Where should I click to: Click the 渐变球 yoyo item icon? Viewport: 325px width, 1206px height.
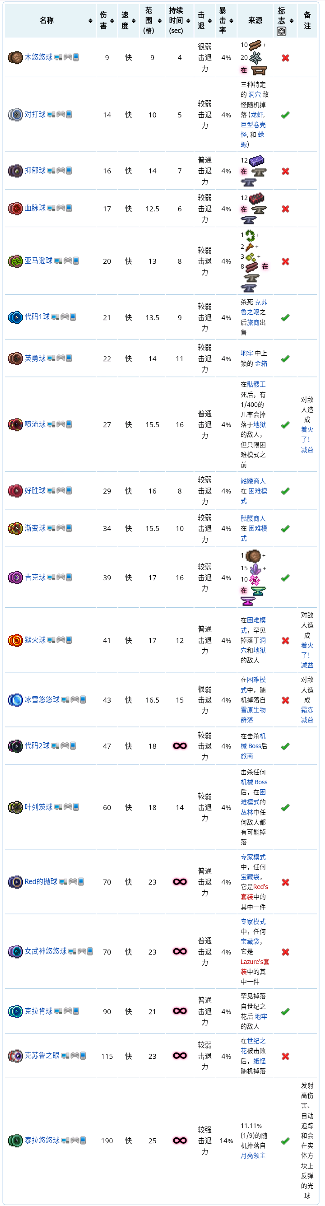pos(15,528)
